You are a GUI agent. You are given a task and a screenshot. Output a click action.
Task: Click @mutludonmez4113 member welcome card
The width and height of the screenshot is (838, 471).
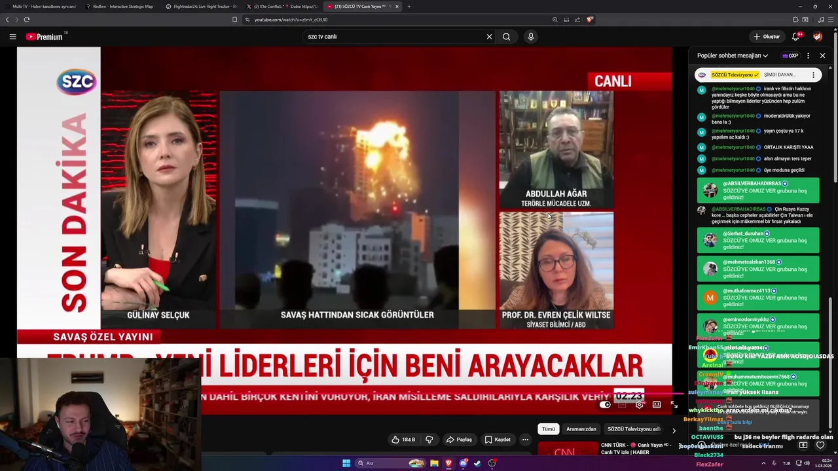click(x=758, y=298)
